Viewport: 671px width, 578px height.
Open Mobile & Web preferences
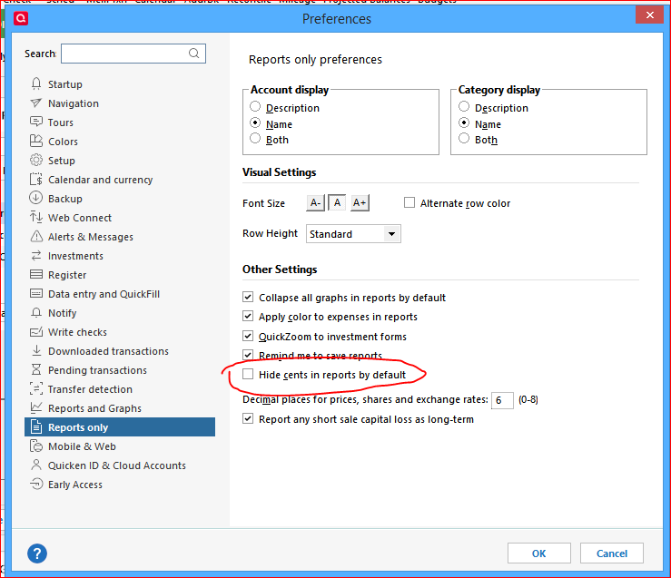(x=82, y=446)
